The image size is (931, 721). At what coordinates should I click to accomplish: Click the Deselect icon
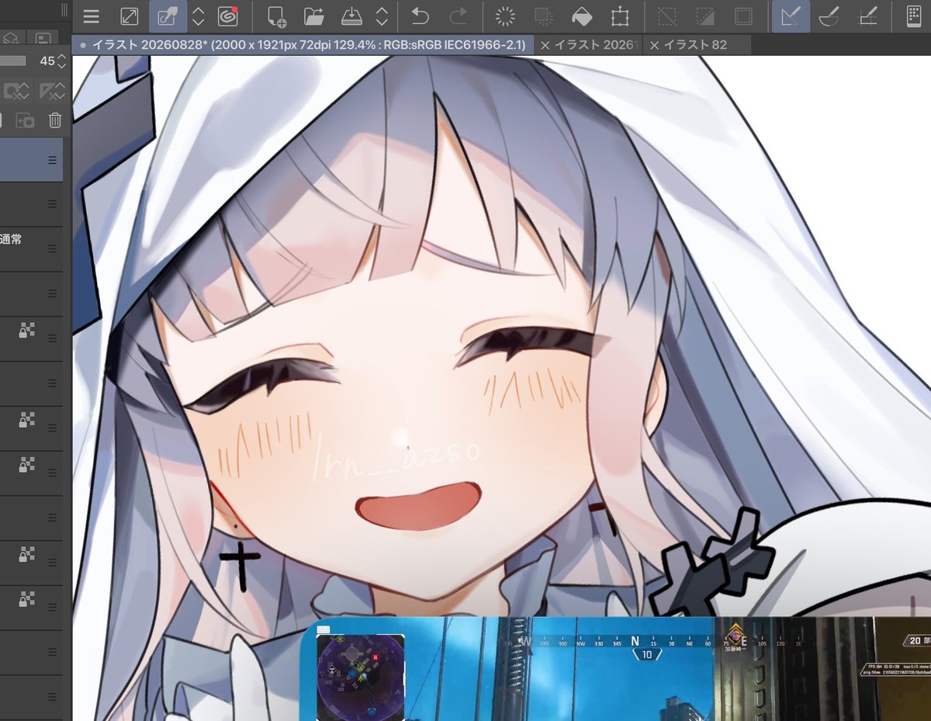pyautogui.click(x=666, y=16)
